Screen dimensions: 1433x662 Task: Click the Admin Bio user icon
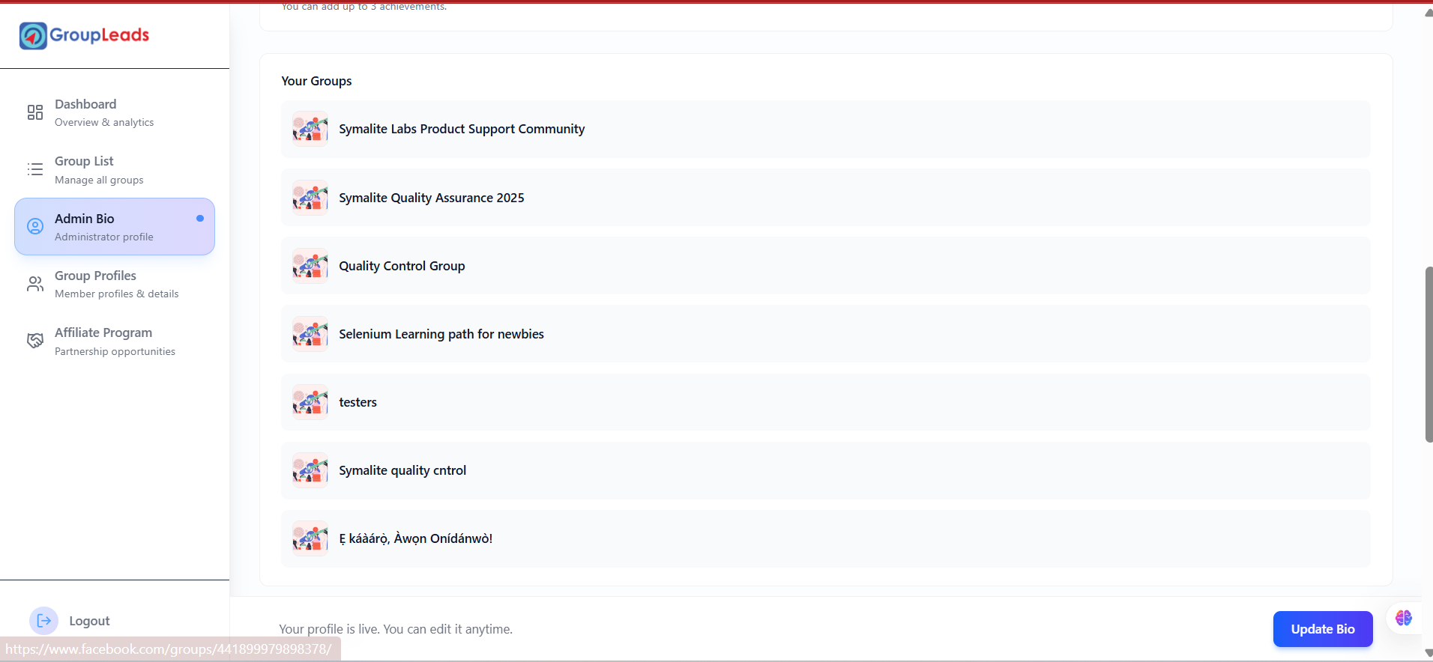[x=35, y=226]
